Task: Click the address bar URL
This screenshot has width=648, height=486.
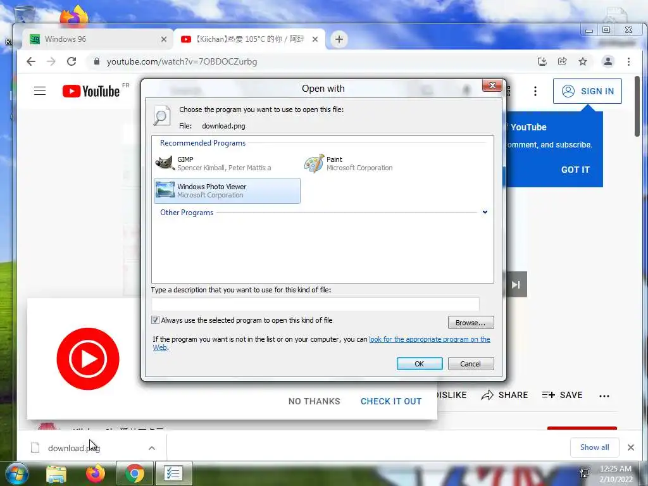Action: coord(182,61)
